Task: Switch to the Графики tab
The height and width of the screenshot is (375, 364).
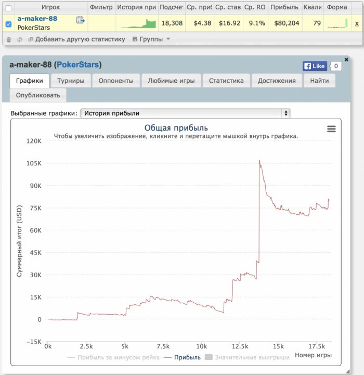Action: (30, 81)
